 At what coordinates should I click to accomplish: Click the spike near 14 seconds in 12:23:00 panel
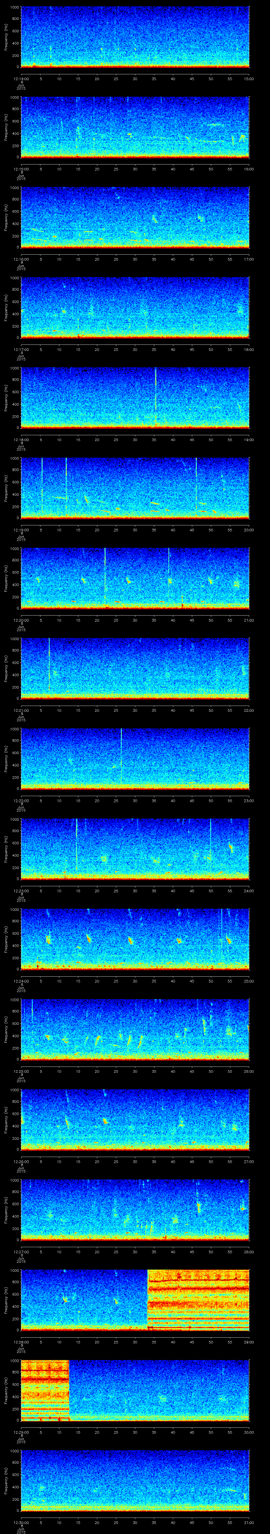76,846
